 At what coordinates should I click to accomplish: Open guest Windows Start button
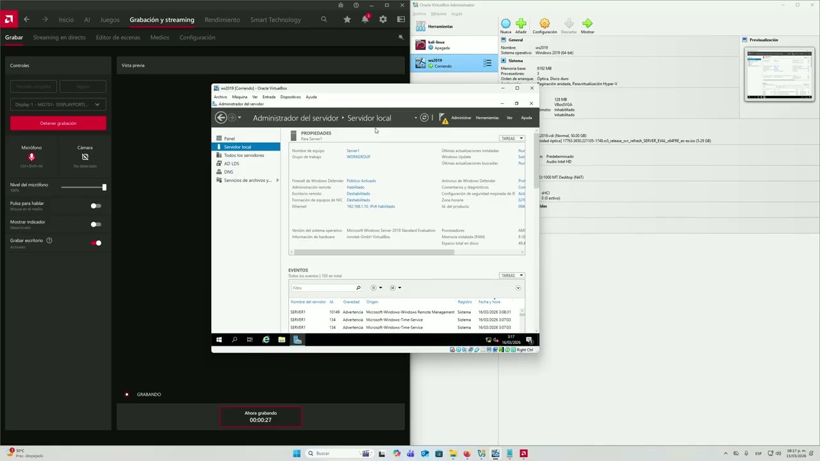pyautogui.click(x=219, y=340)
